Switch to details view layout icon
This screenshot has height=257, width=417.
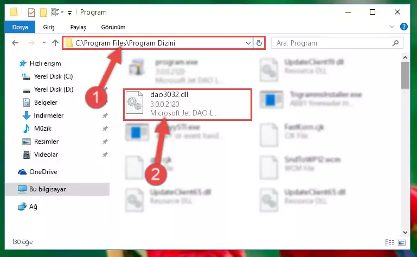390,242
